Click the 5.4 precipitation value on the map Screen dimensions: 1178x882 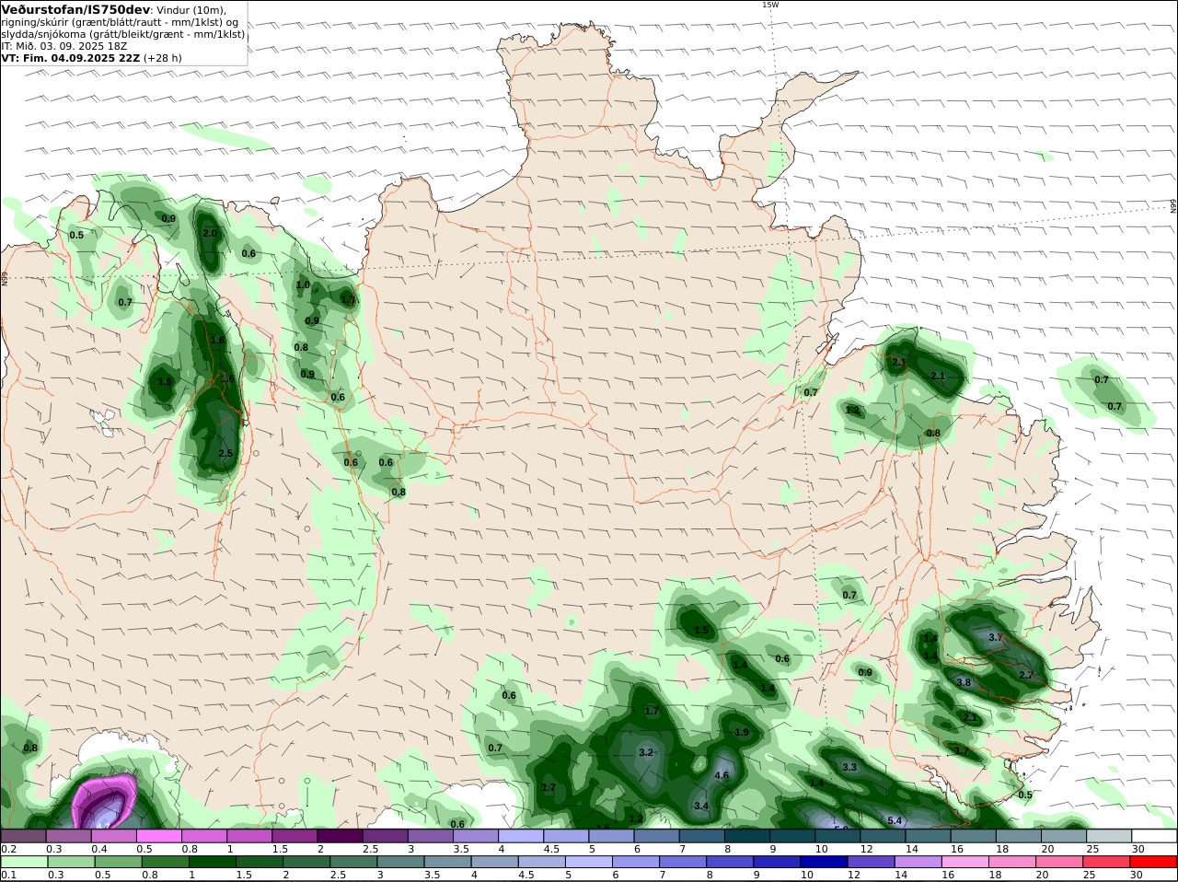coord(894,820)
